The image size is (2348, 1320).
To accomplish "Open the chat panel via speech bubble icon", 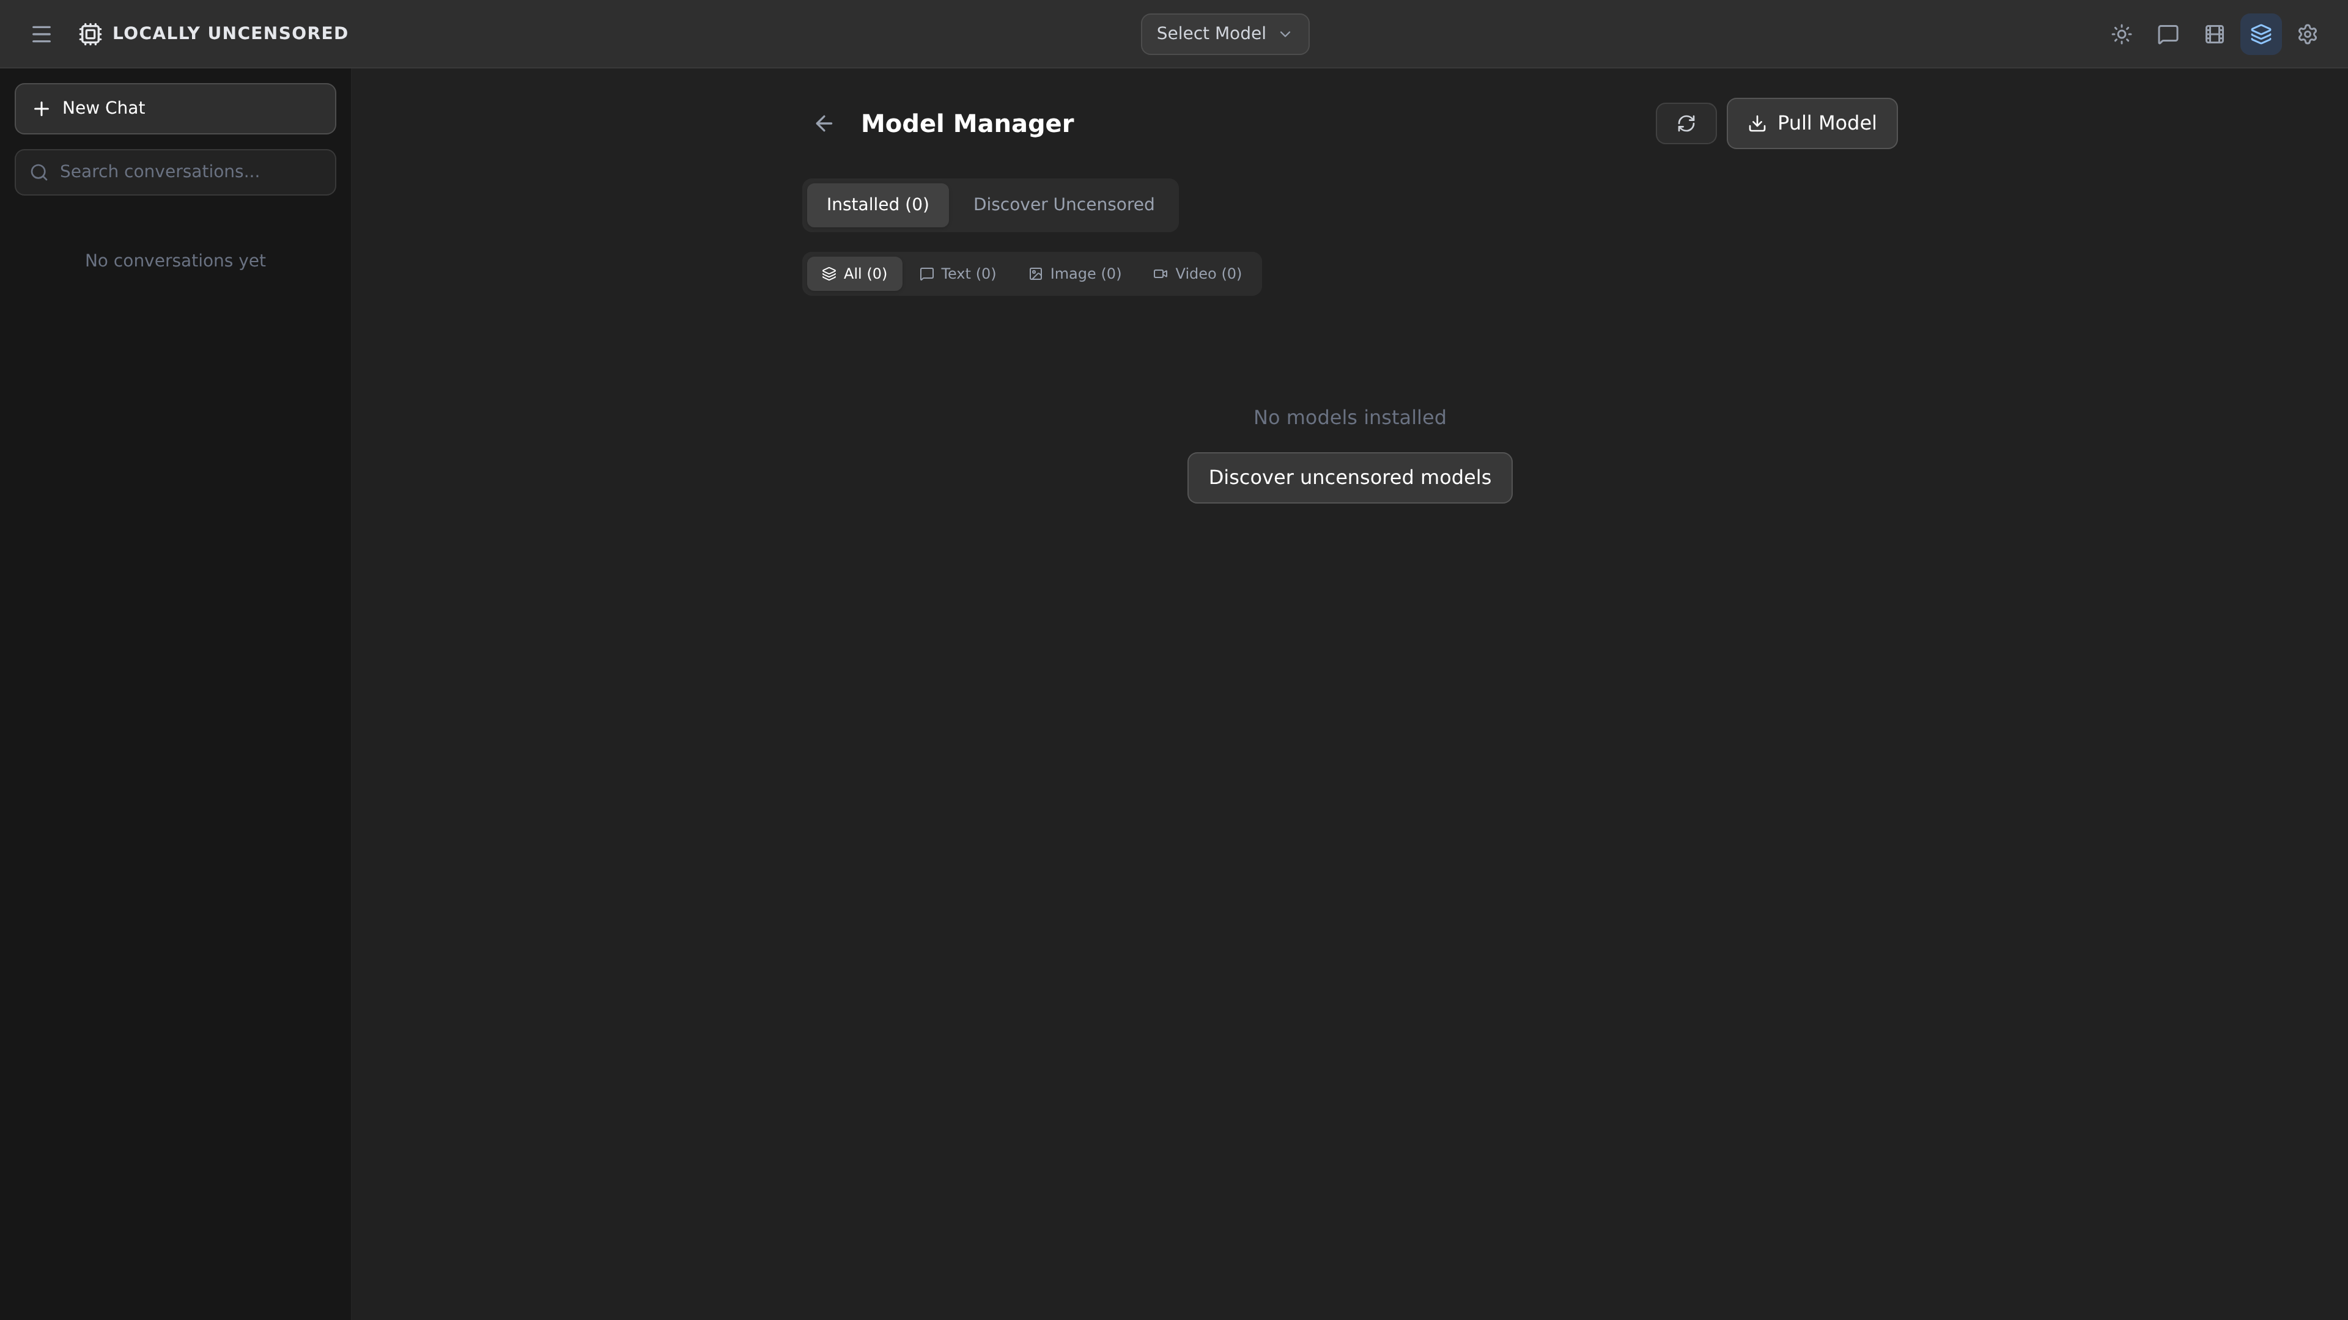I will [x=2168, y=34].
